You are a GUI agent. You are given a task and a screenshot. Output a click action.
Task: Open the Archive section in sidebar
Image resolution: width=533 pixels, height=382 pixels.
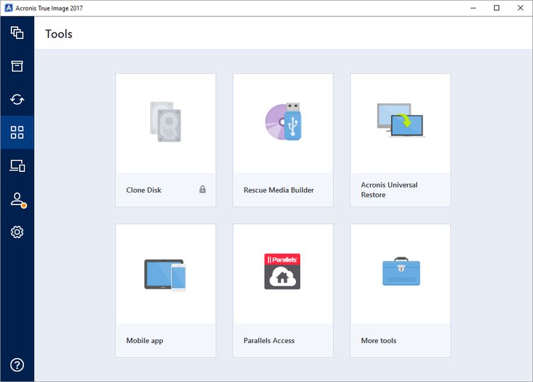pyautogui.click(x=17, y=66)
